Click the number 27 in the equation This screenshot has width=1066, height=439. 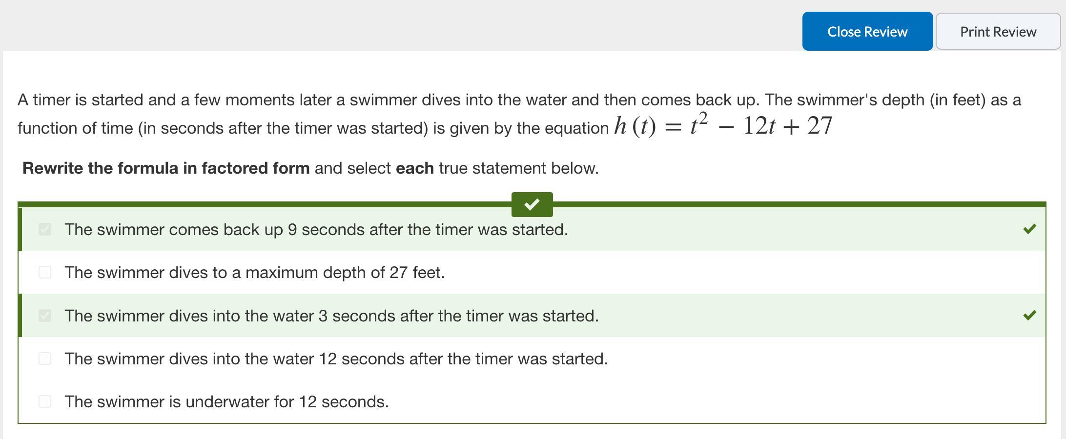click(x=820, y=126)
